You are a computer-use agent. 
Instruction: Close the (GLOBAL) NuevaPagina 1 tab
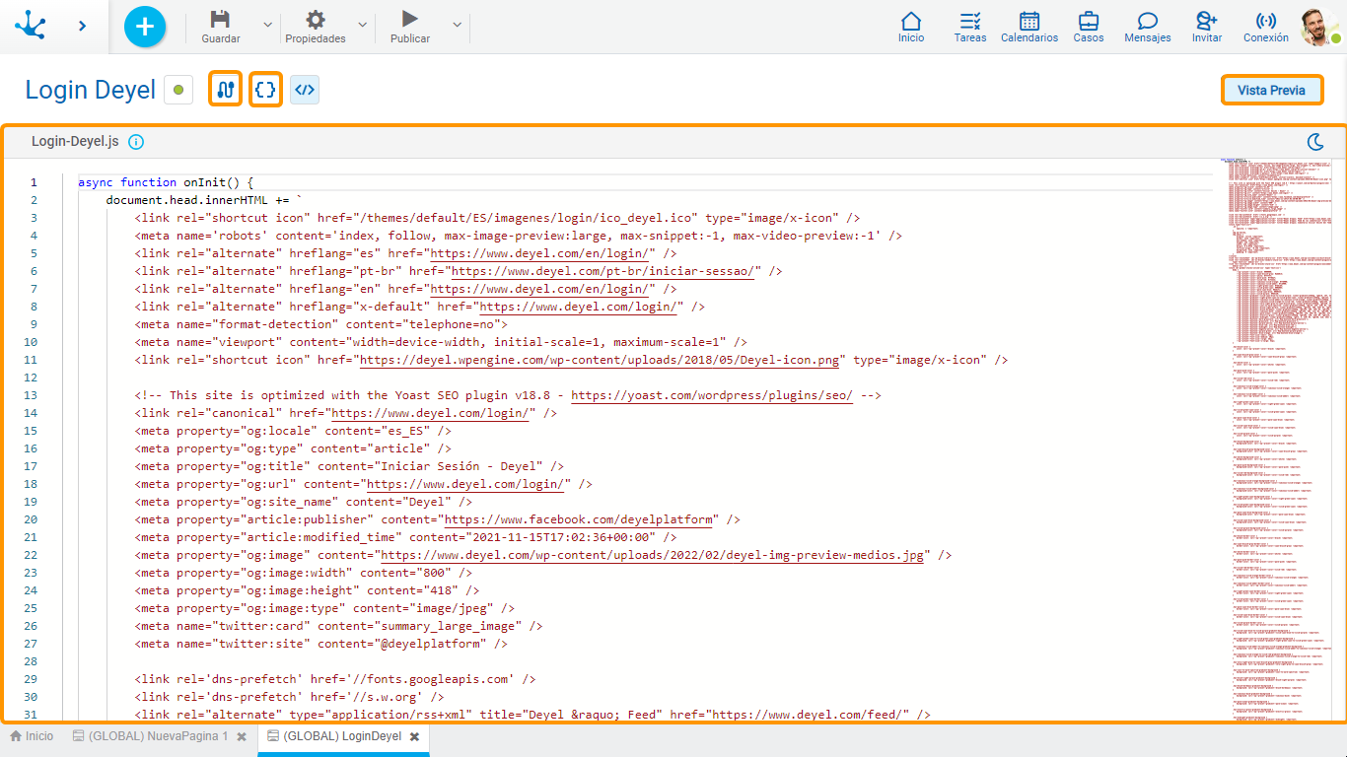pos(242,736)
